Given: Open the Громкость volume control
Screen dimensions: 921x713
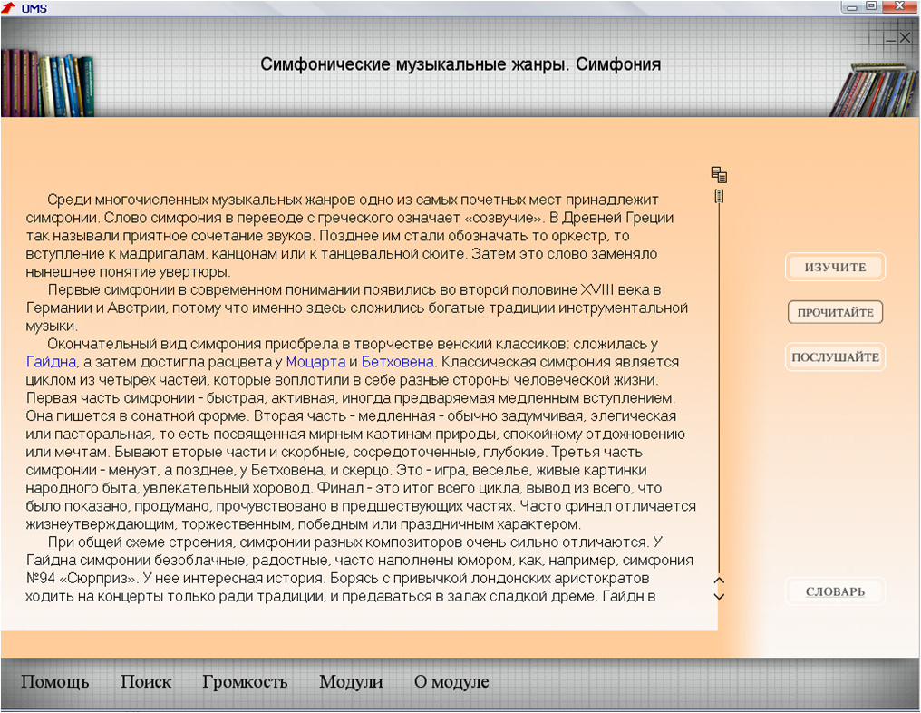Looking at the screenshot, I should (x=245, y=682).
